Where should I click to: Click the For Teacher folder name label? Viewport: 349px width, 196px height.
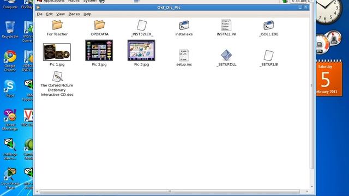tap(57, 34)
